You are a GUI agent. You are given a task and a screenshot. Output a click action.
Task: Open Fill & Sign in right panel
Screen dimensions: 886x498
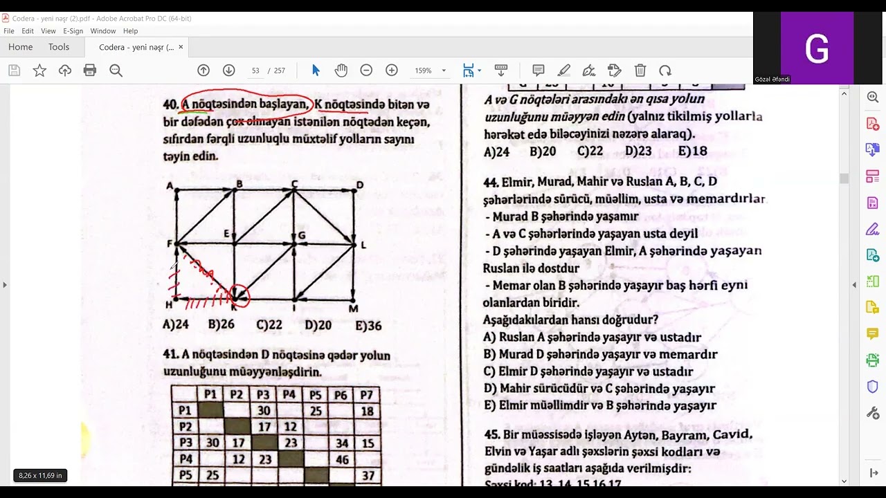(873, 228)
